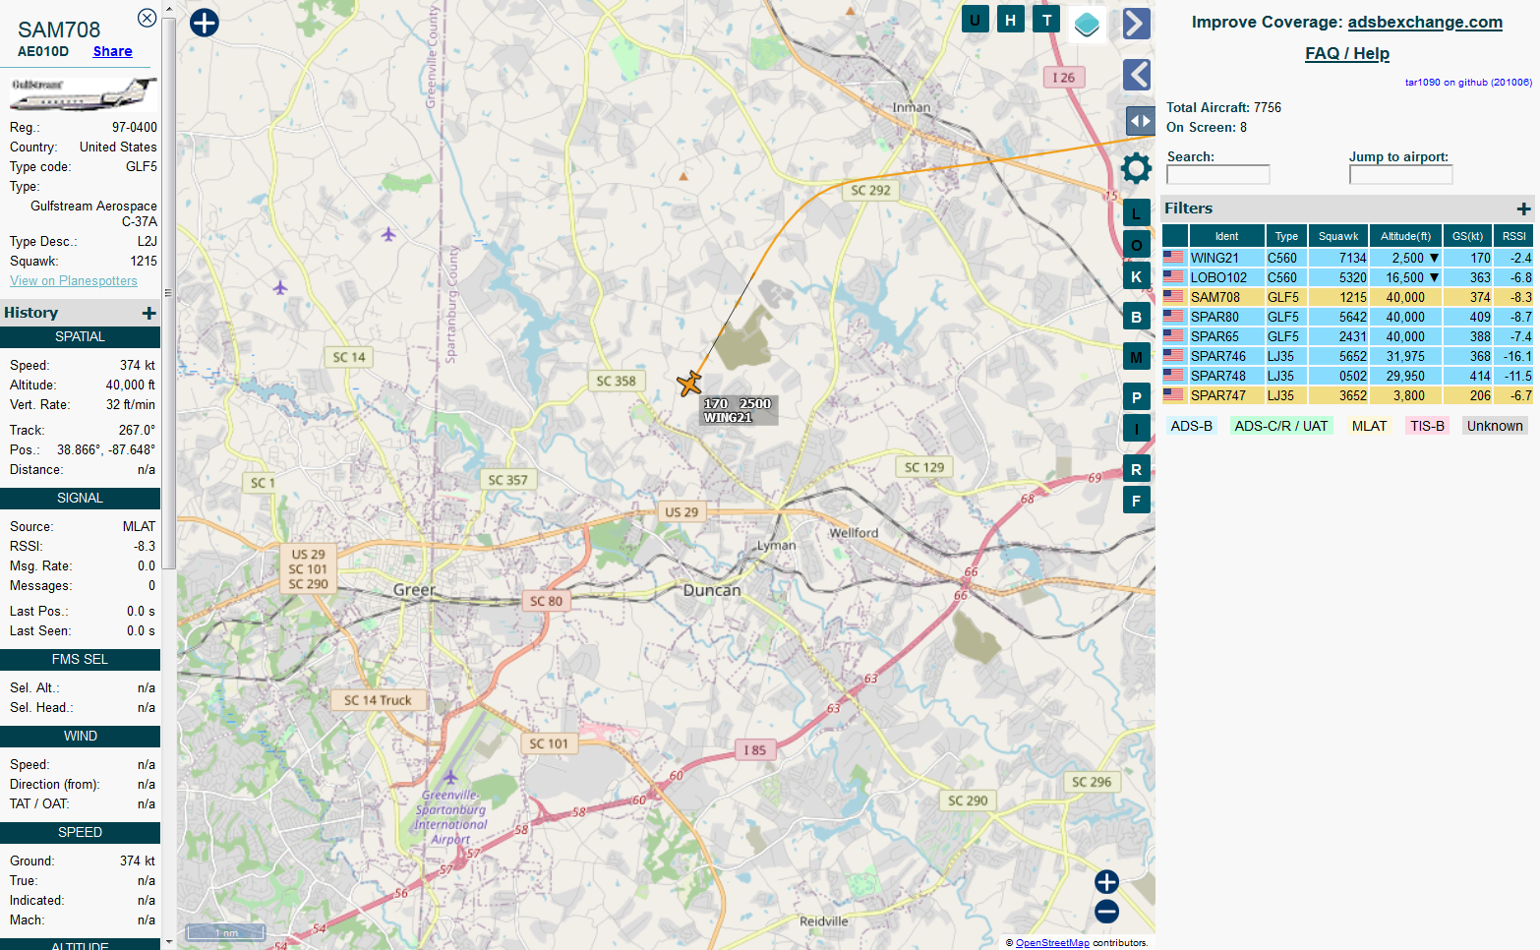This screenshot has width=1540, height=950.
Task: Close the SAM708 info panel
Action: coord(147,18)
